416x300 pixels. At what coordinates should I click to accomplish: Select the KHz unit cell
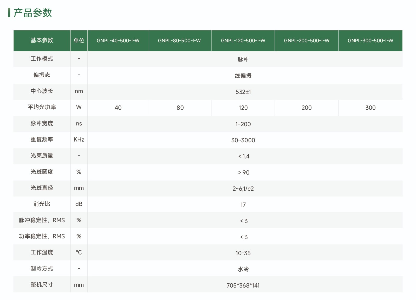coord(79,140)
